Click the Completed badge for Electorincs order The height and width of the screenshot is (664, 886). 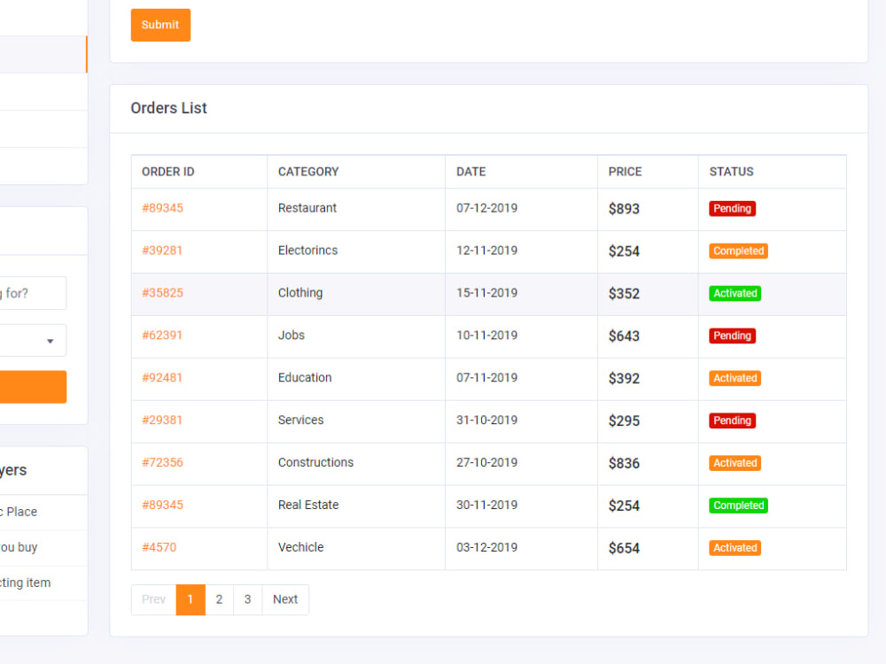point(739,251)
